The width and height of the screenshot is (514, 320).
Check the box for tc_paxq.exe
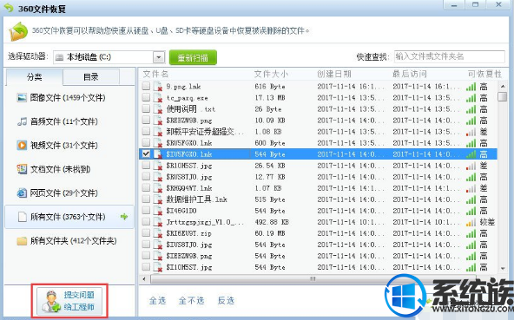click(146, 97)
